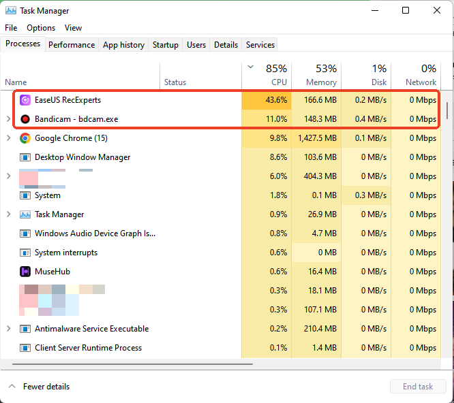This screenshot has width=454, height=403.
Task: Expand the Bandicam - bdcam.exe process group
Action: (8, 119)
